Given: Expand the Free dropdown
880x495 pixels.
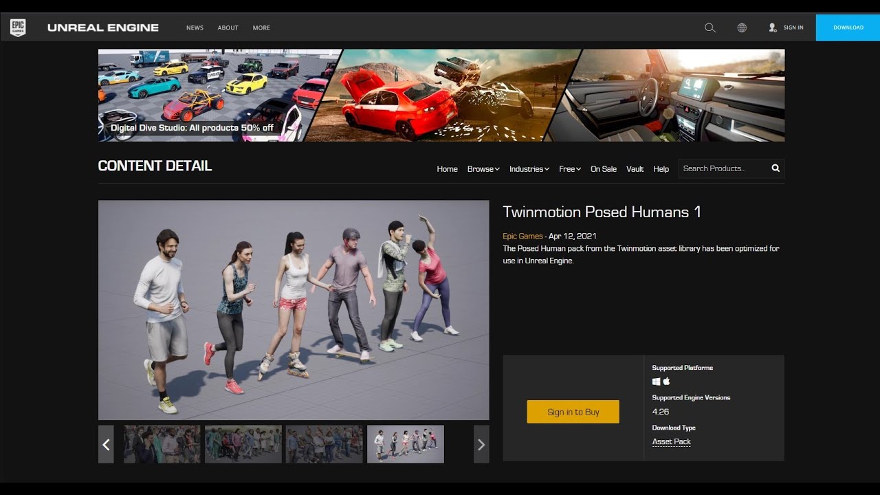Looking at the screenshot, I should 570,169.
